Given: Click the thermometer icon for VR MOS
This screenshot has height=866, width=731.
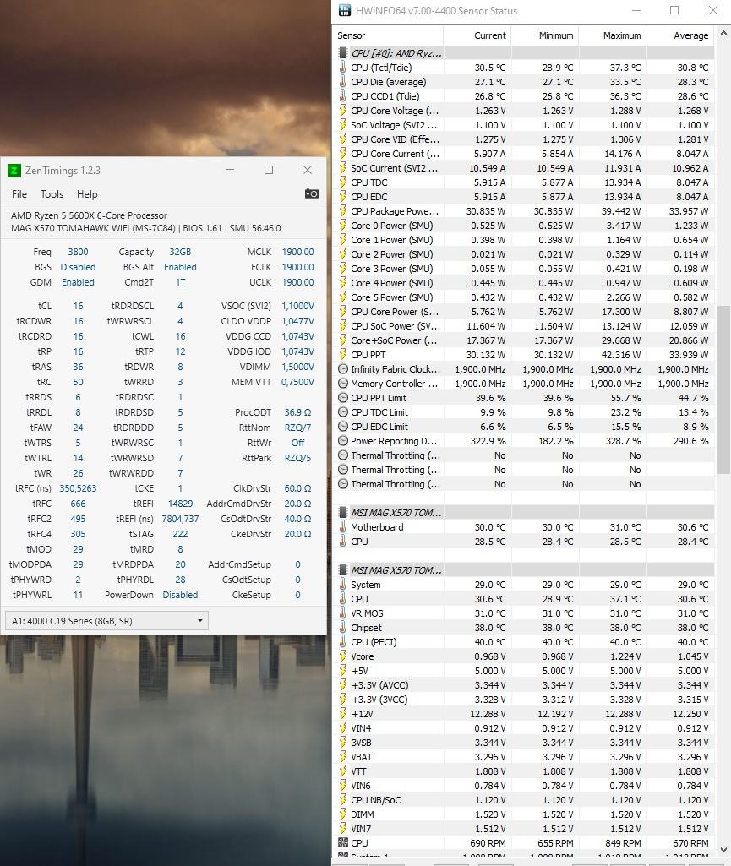Looking at the screenshot, I should pyautogui.click(x=342, y=613).
